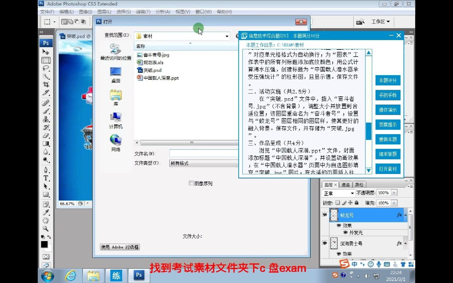Click the lock position icon
Viewport: 453px width, 283px height.
point(350,203)
